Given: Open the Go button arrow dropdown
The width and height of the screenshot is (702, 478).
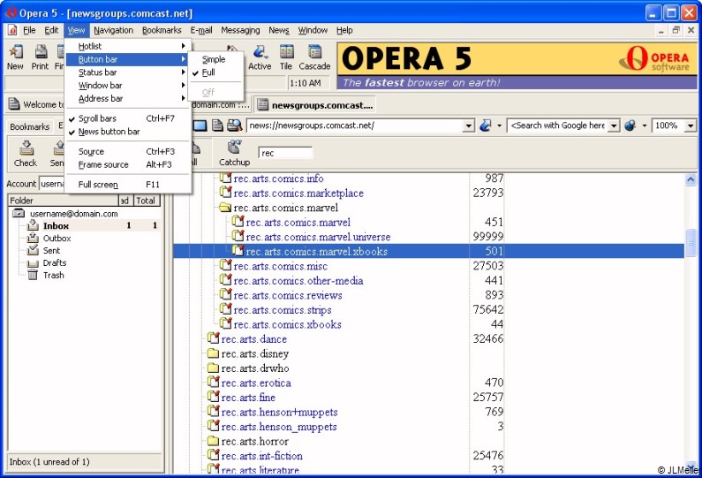Looking at the screenshot, I should [499, 125].
